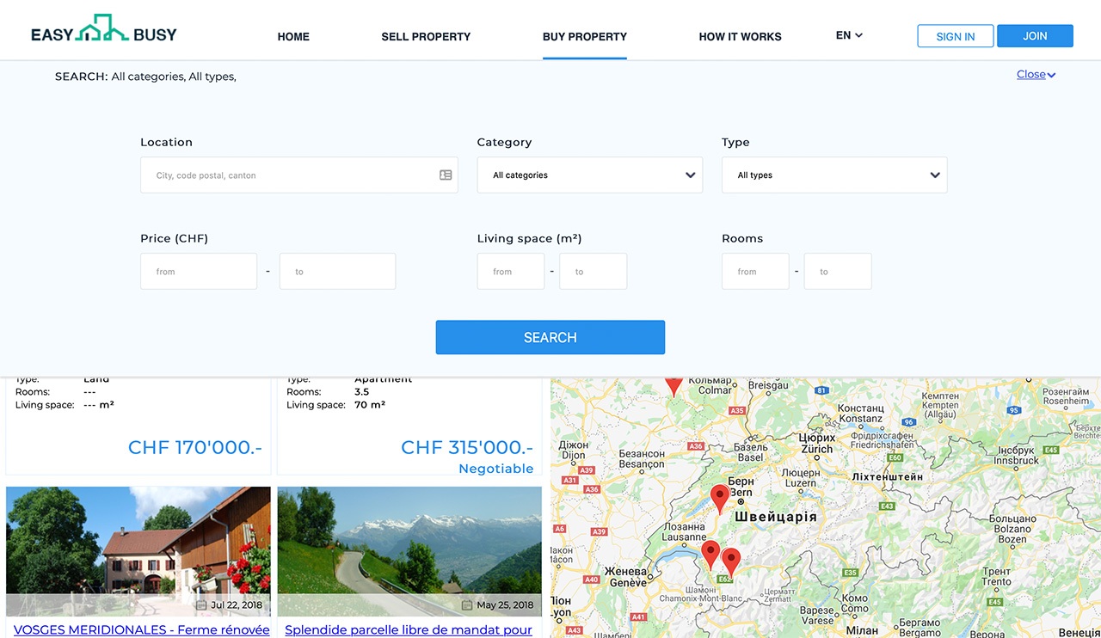Click the list icon in Location field
The height and width of the screenshot is (638, 1101).
coord(446,175)
